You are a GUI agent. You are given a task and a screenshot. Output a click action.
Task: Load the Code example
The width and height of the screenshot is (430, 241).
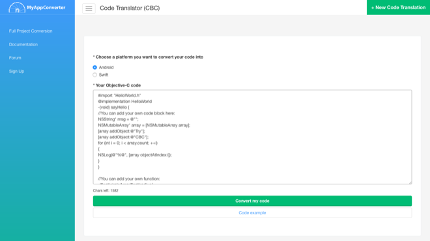point(252,213)
